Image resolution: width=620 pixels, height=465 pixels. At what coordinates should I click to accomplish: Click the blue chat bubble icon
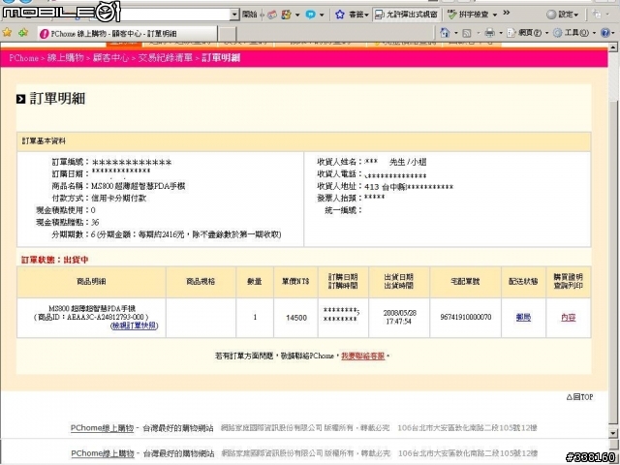coord(311,15)
